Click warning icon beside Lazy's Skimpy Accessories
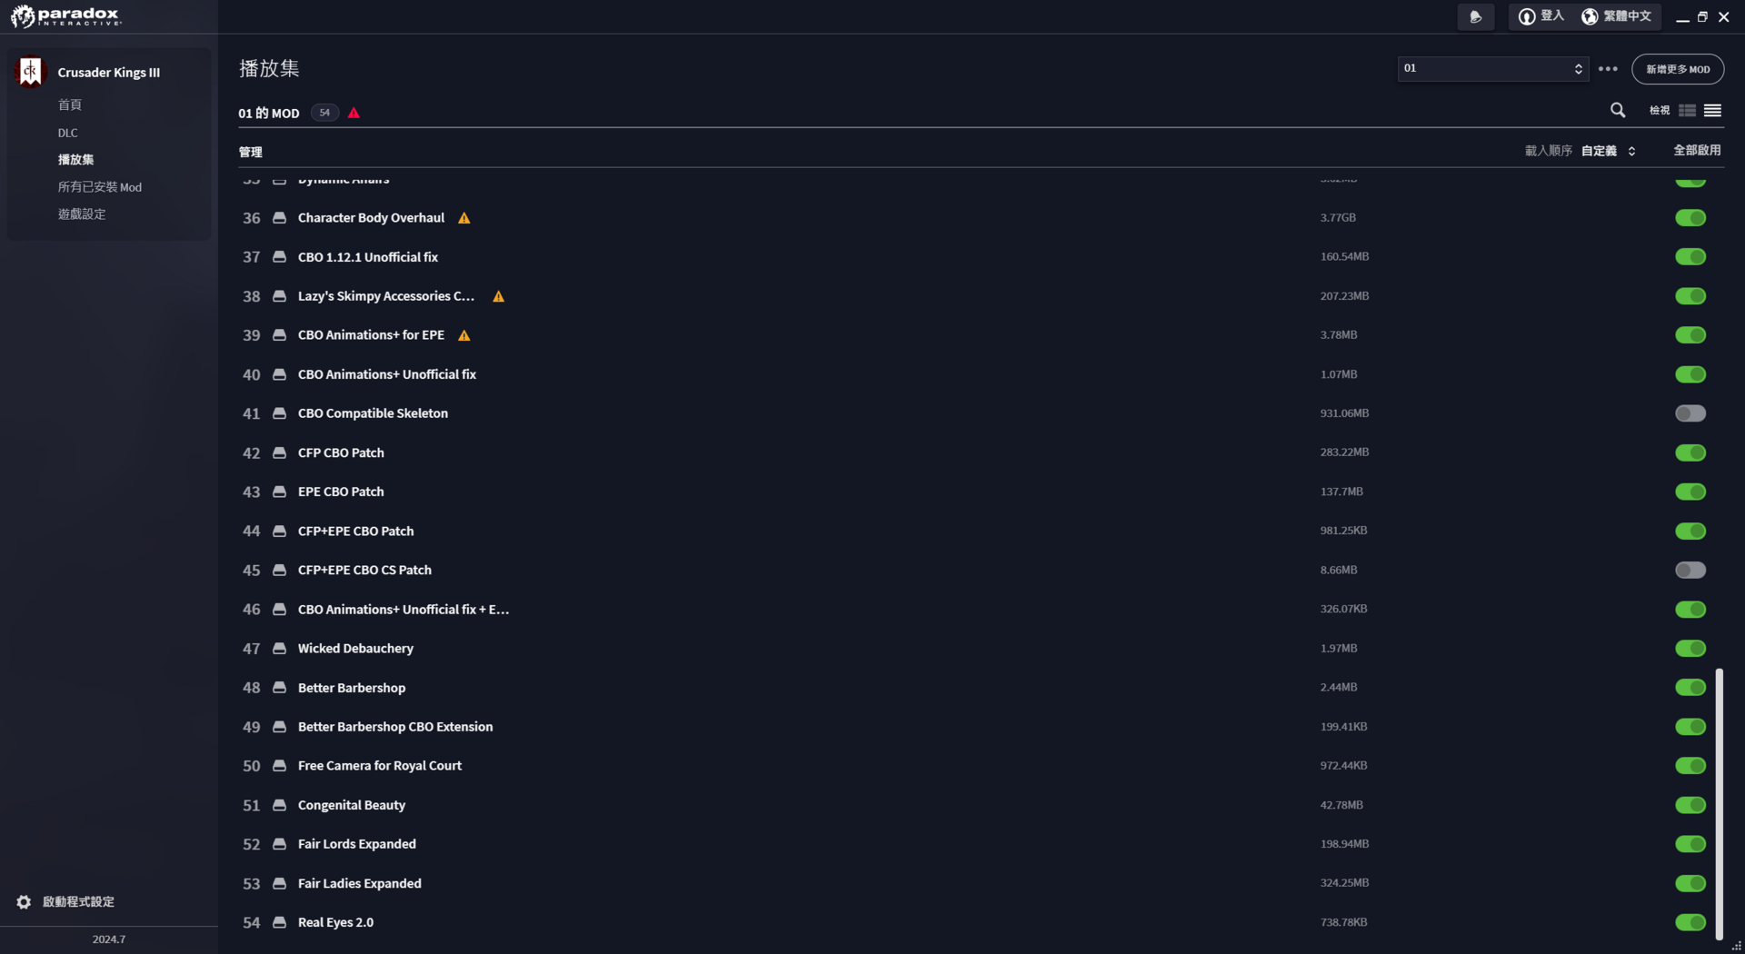This screenshot has width=1745, height=954. coord(498,296)
